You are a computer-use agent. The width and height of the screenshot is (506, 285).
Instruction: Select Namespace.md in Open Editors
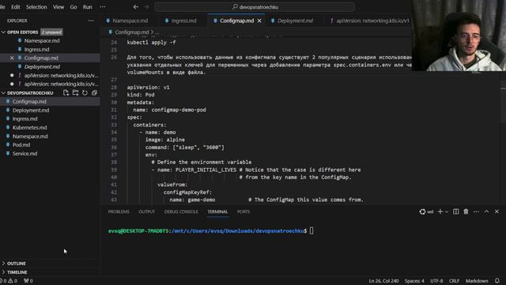[42, 40]
